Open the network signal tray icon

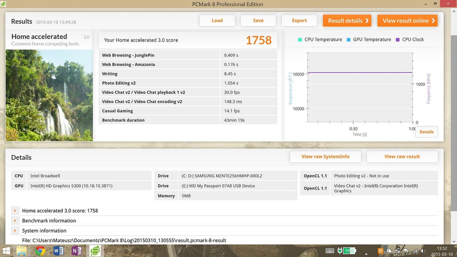tap(415, 251)
